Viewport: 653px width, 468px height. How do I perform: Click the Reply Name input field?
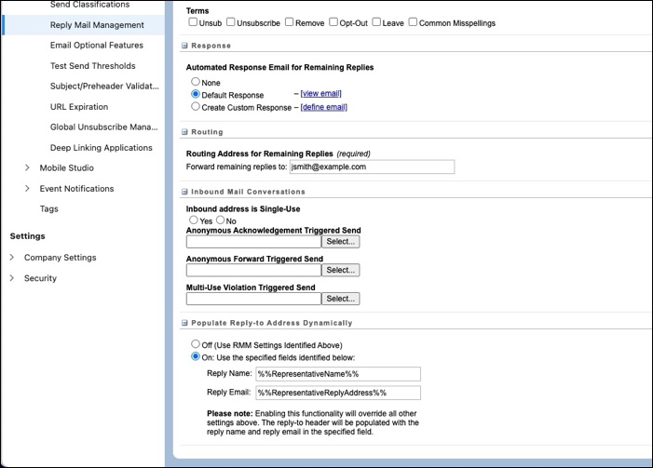pos(338,374)
